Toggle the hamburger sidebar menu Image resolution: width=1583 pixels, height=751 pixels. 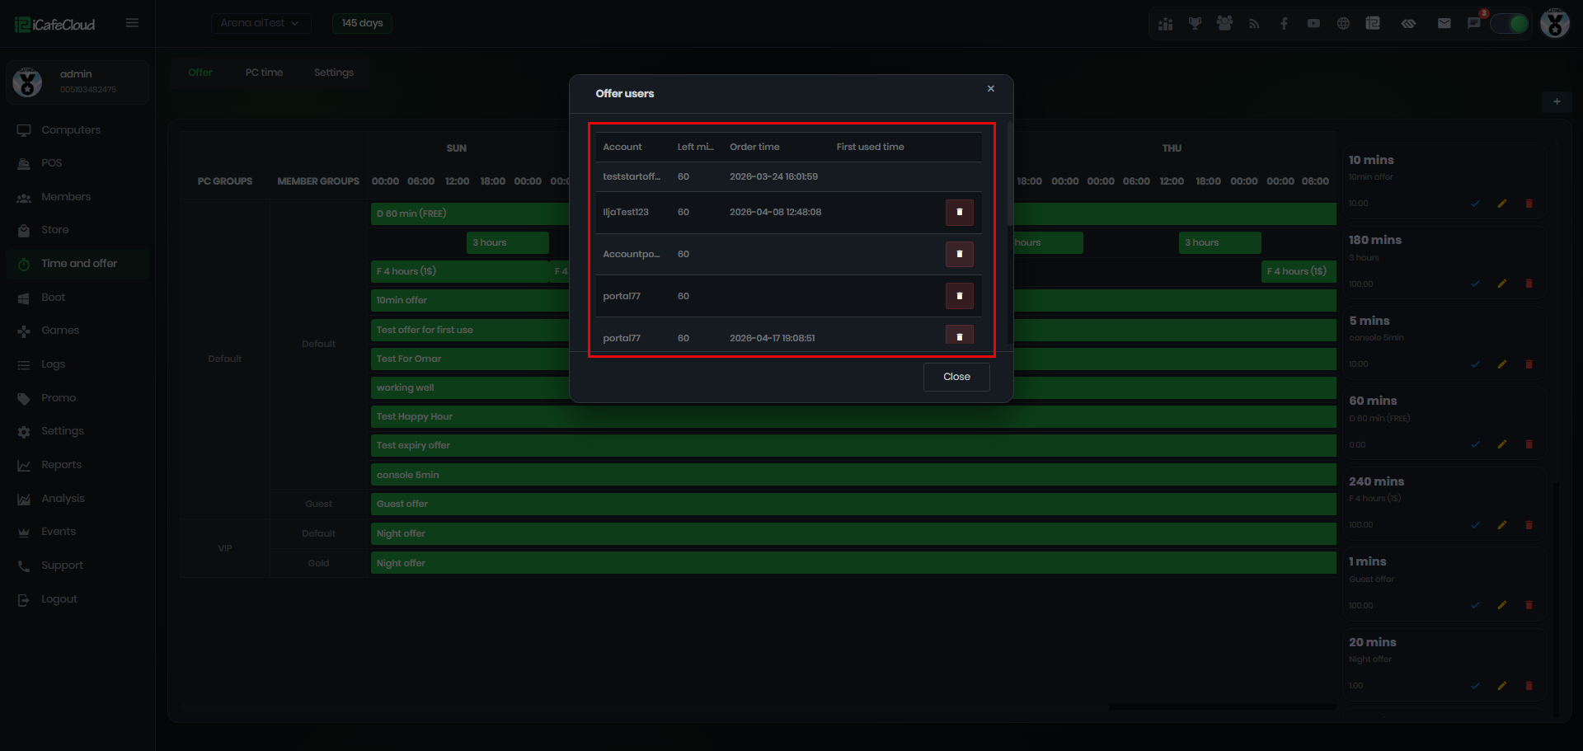pos(132,23)
